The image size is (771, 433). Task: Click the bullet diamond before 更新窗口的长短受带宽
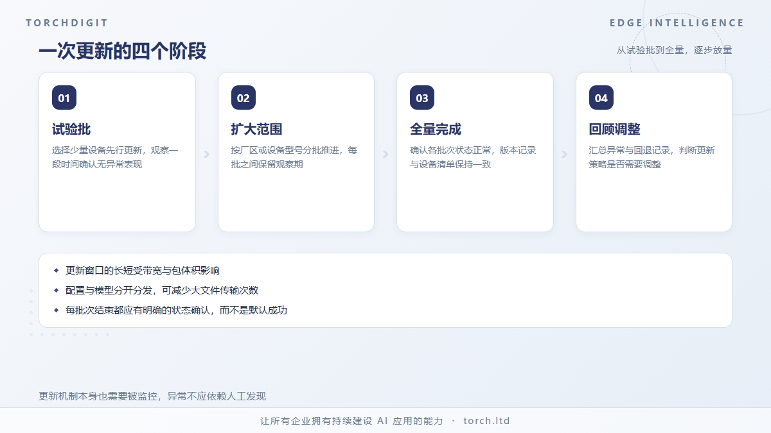pyautogui.click(x=57, y=271)
